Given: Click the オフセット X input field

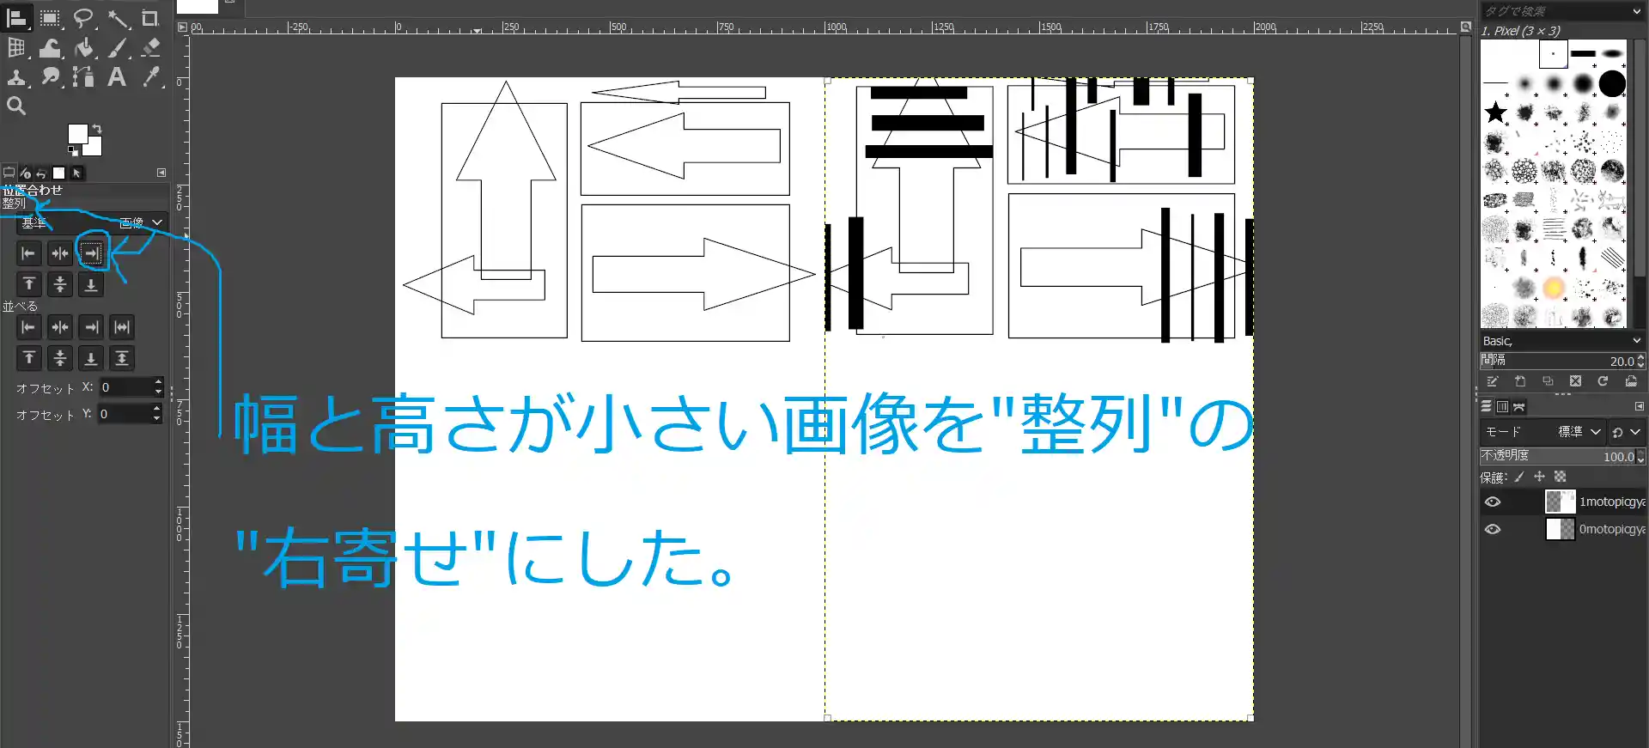Looking at the screenshot, I should 125,387.
